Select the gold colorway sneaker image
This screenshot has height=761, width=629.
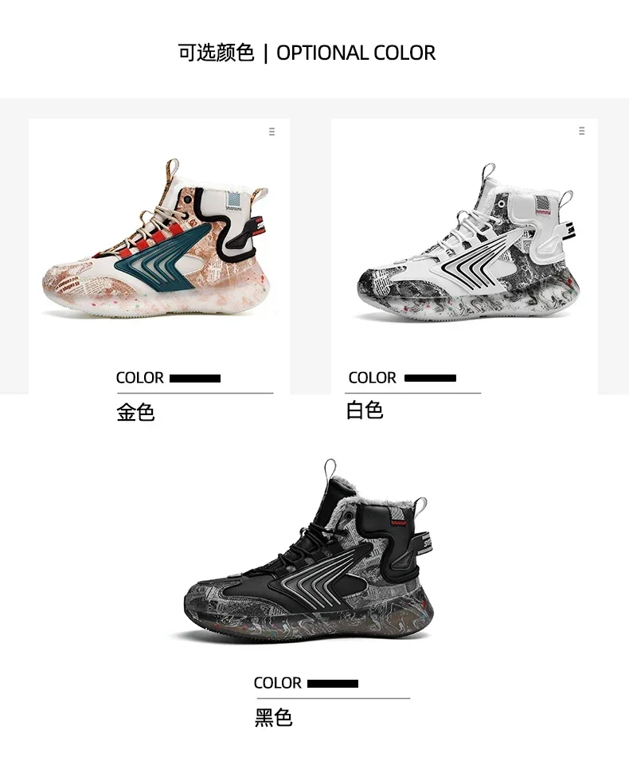[156, 237]
